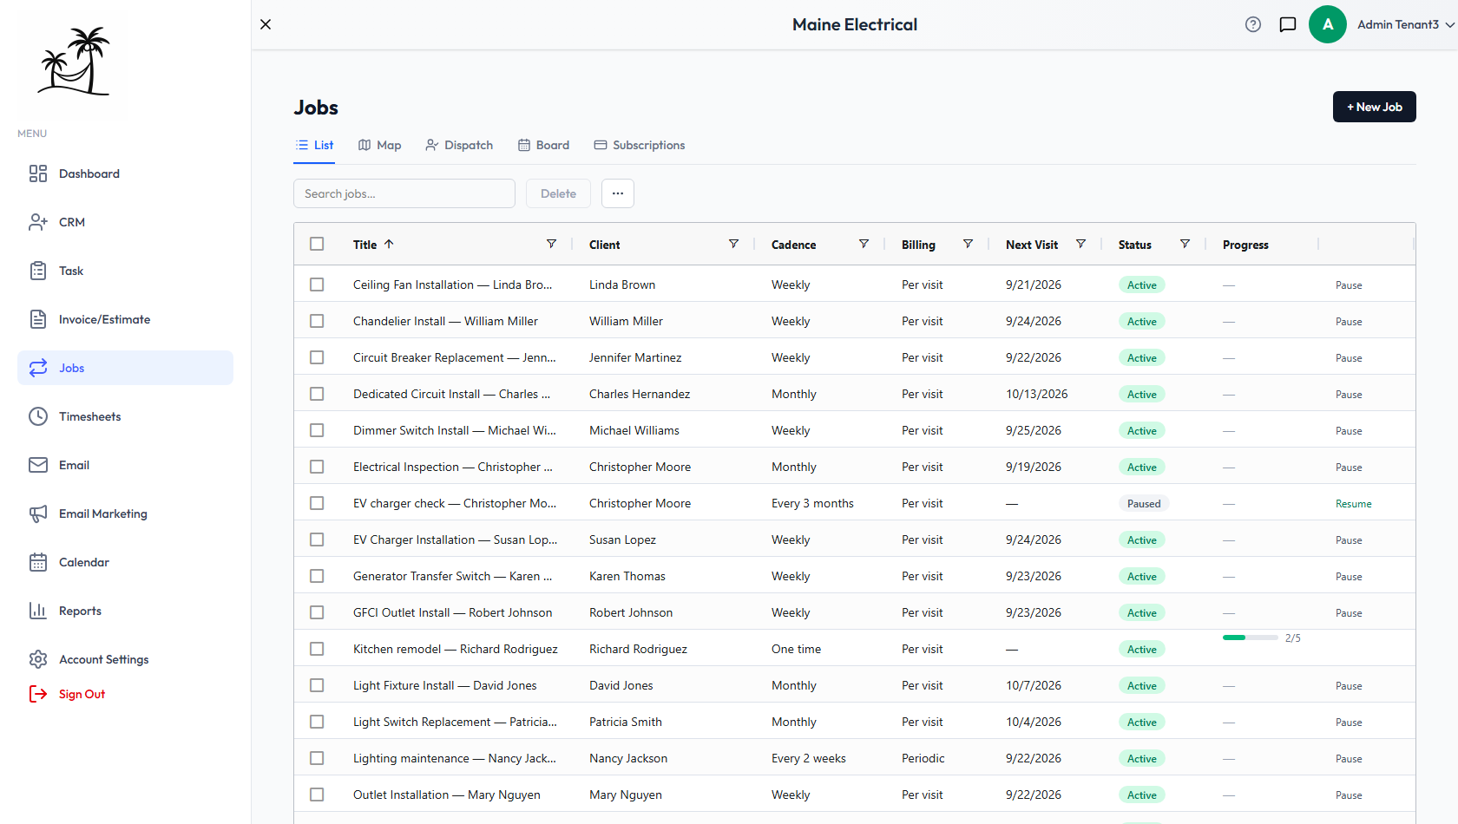
Task: Switch to the Map tab
Action: (x=379, y=145)
